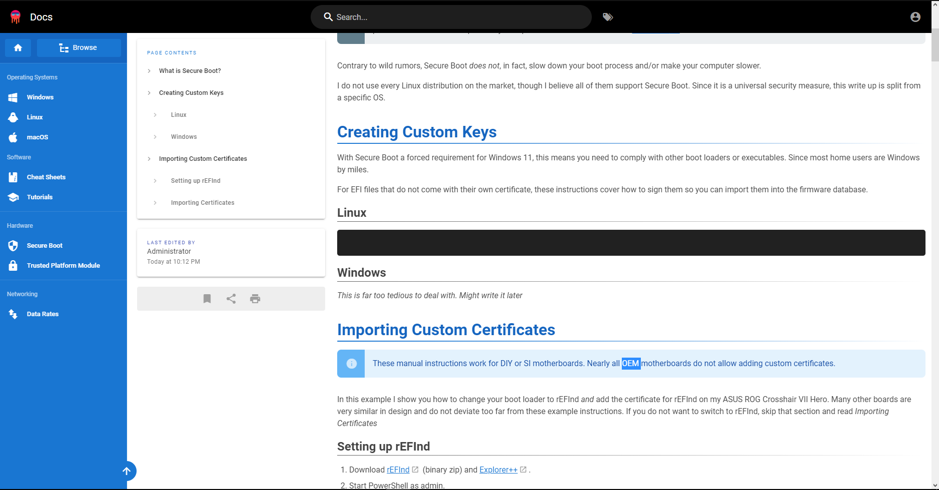Open the tags panel via the tag icon

click(x=608, y=16)
